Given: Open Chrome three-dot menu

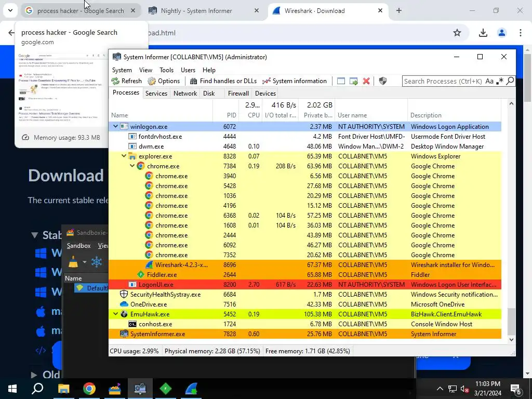Looking at the screenshot, I should 521,33.
